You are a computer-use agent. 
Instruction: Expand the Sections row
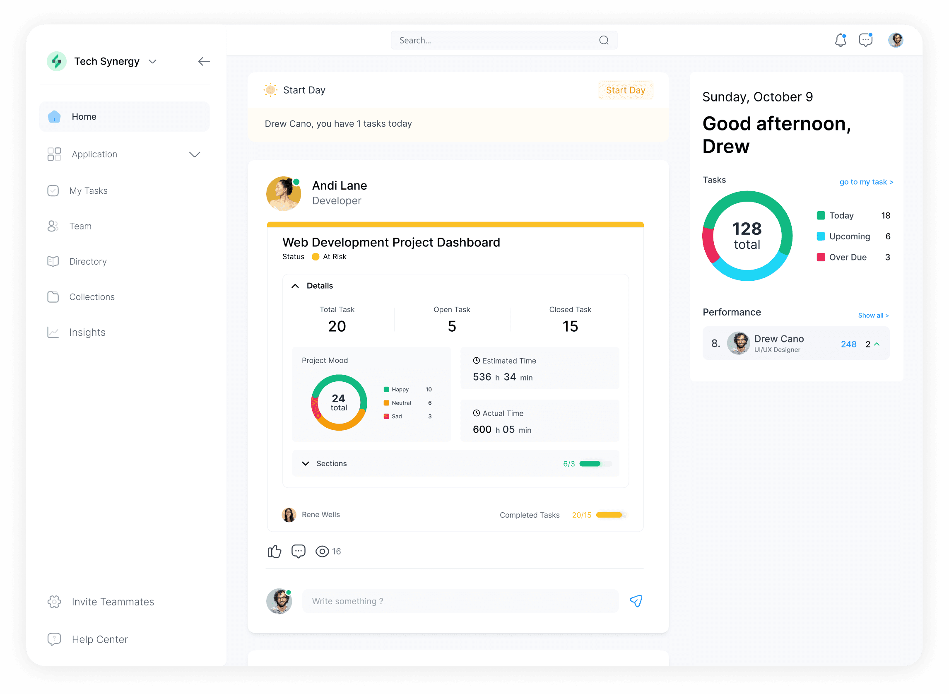point(306,463)
